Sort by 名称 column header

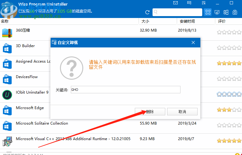pyautogui.click(x=5, y=21)
